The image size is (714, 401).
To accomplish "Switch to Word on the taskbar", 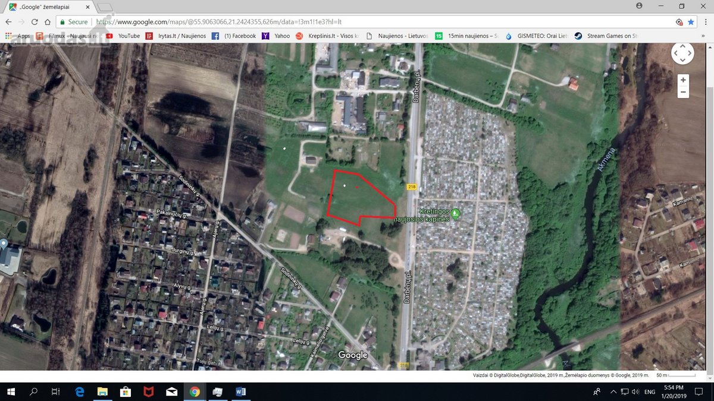I will coord(240,391).
